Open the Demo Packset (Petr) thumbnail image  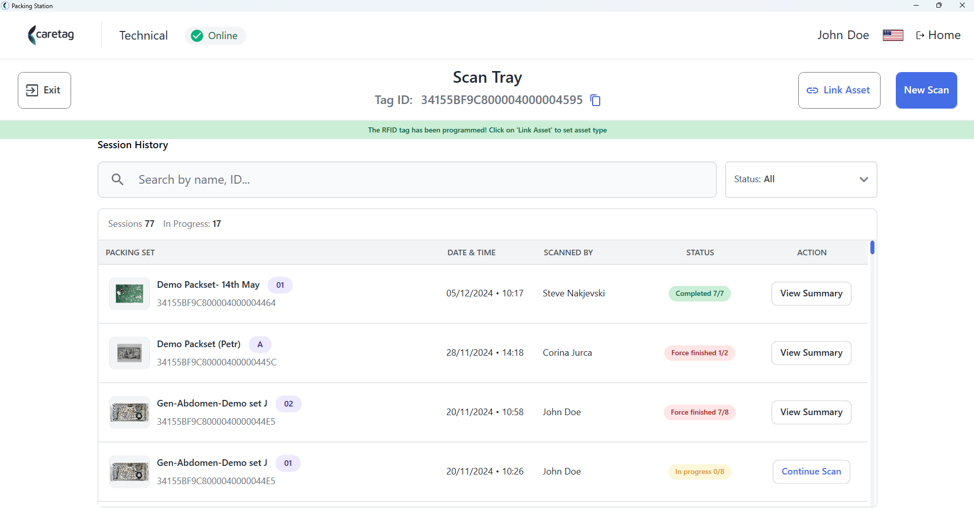tap(129, 353)
